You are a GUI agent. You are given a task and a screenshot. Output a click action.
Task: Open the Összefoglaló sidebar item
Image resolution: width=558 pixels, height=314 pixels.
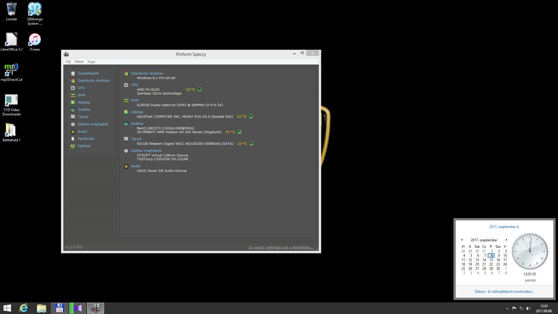pos(88,73)
